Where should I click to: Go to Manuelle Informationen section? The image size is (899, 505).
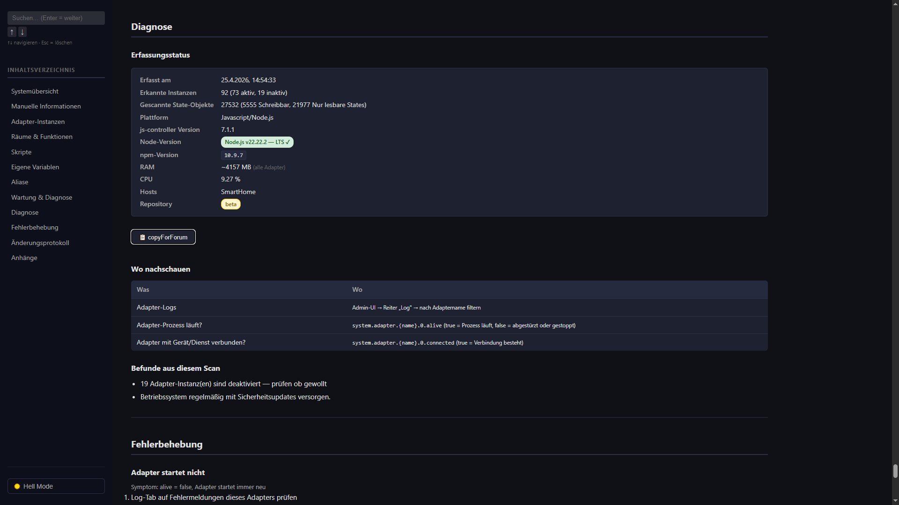coord(46,106)
